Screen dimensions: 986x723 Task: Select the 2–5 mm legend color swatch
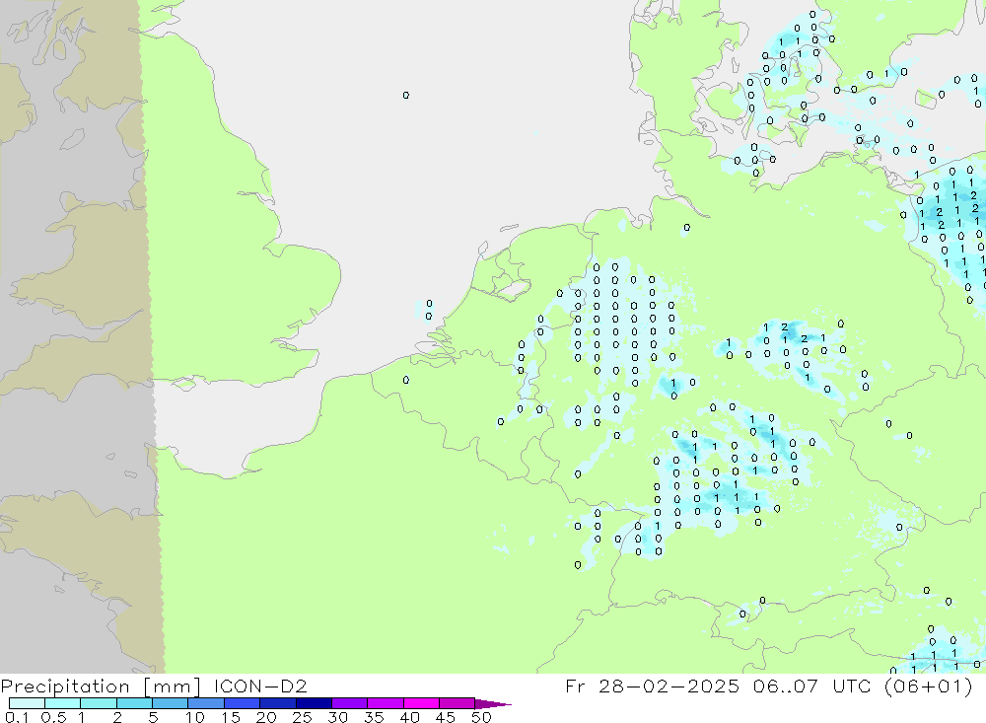tap(134, 703)
